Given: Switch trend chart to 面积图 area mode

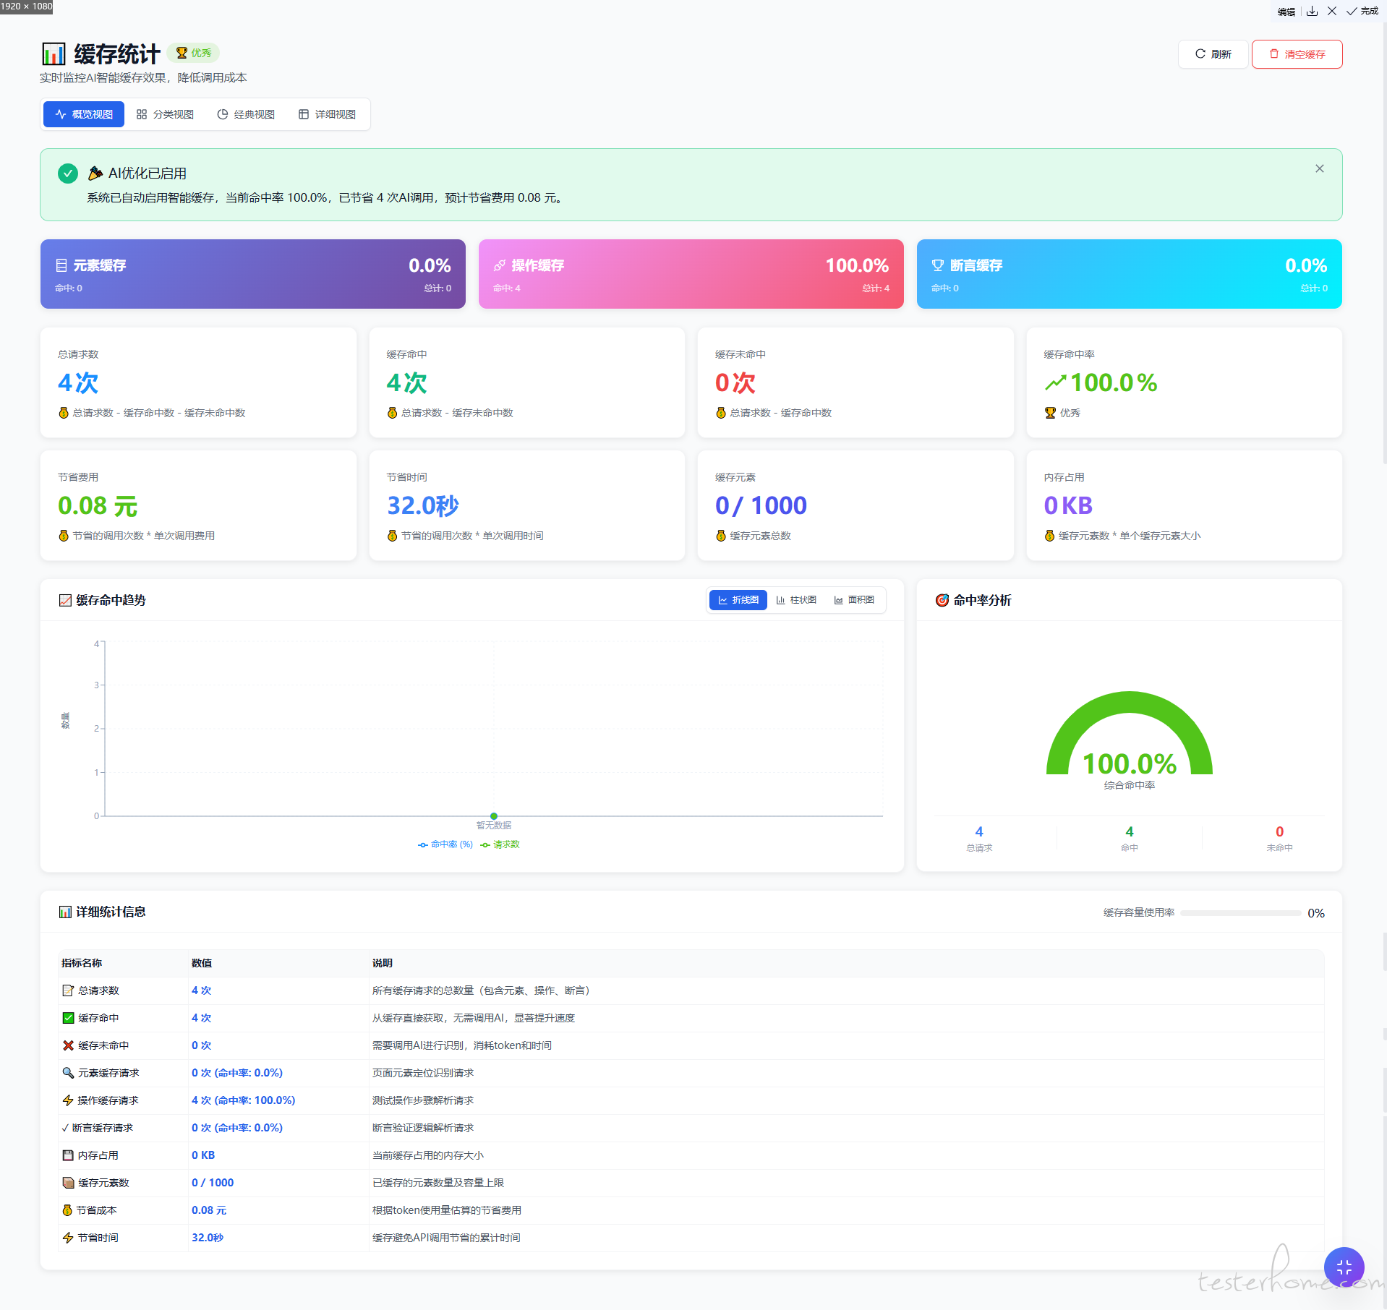Looking at the screenshot, I should [854, 600].
